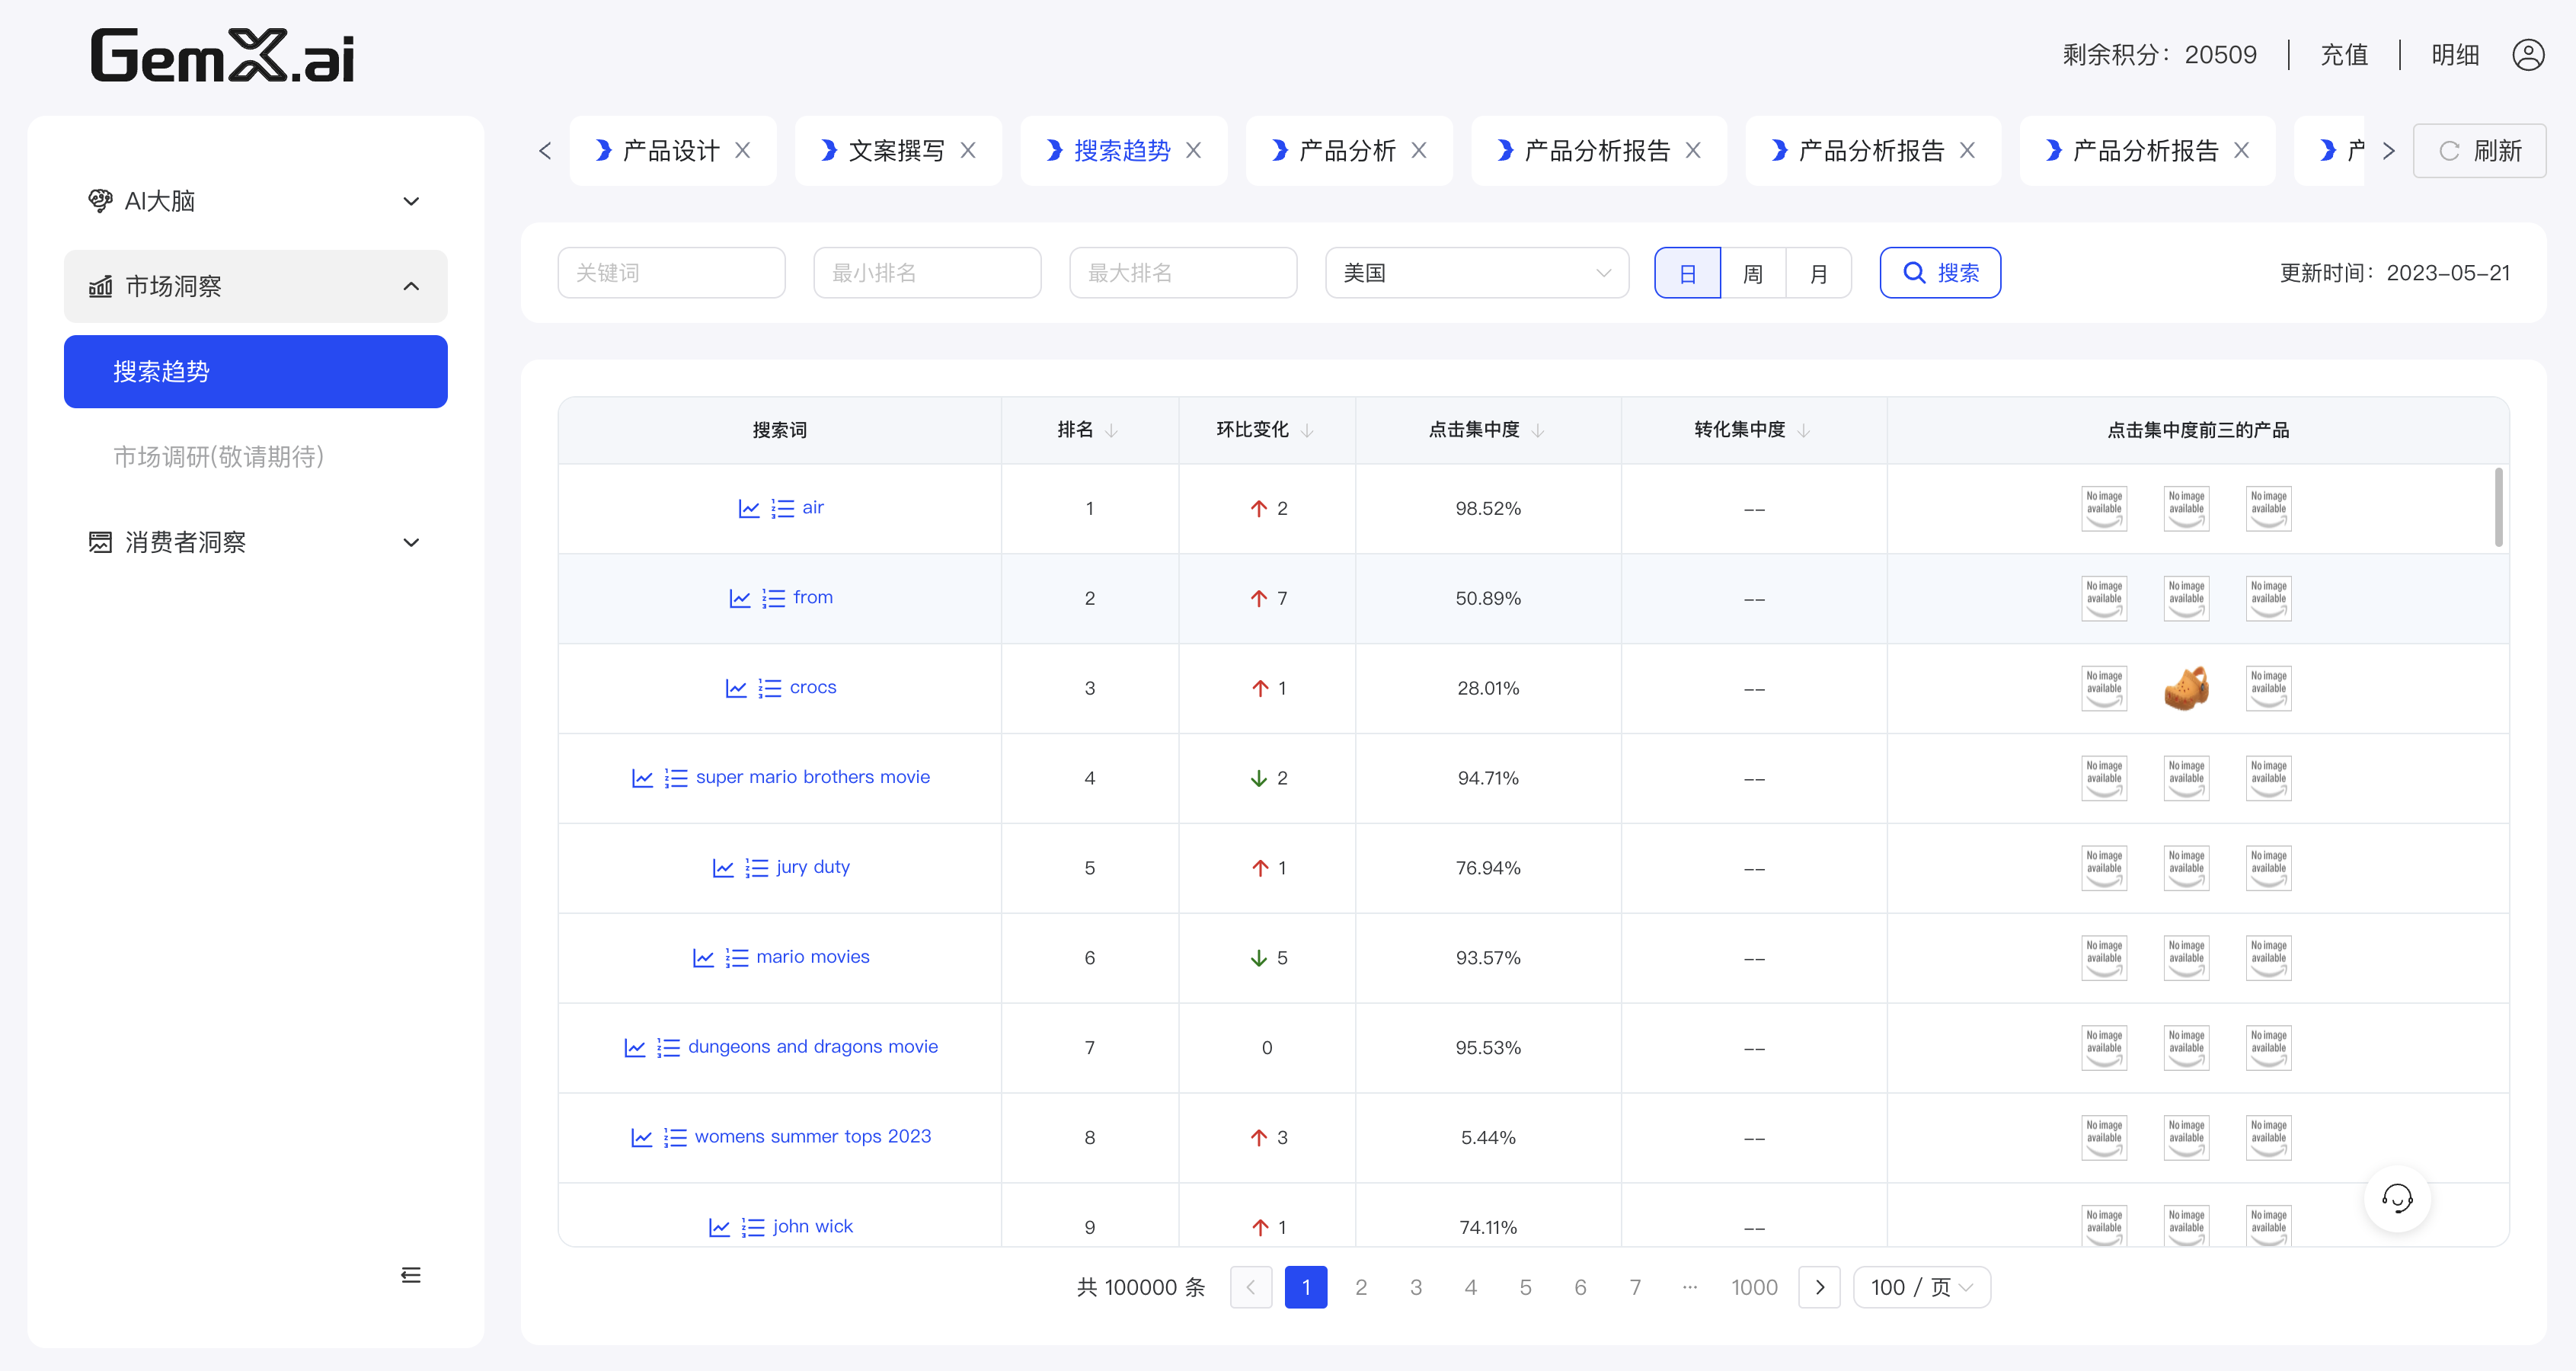Viewport: 2576px width, 1371px height.
Task: Open trend chart icon for from
Action: pos(740,599)
